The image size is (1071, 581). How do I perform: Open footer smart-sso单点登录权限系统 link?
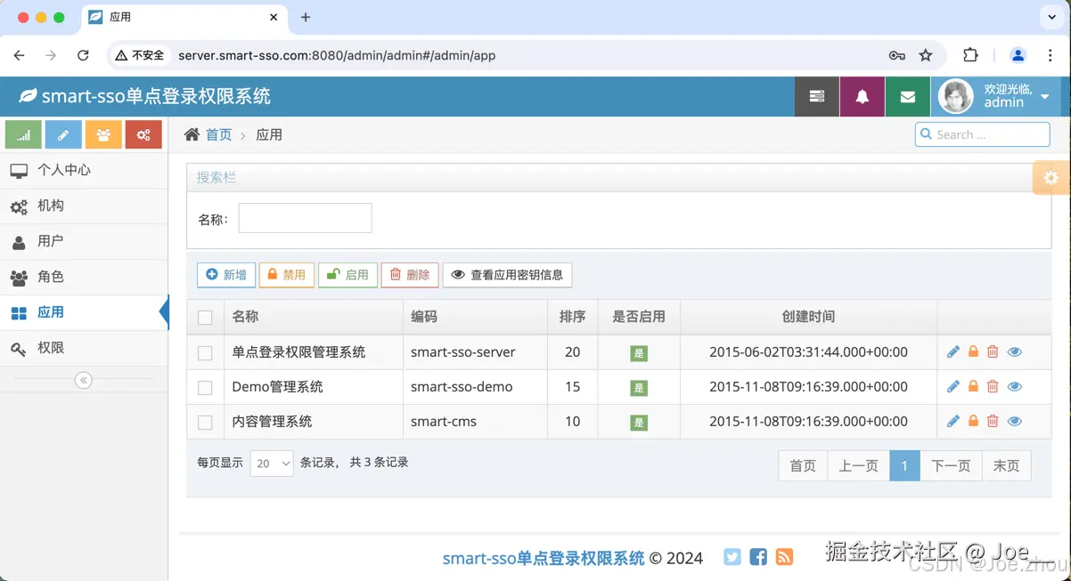(x=544, y=558)
